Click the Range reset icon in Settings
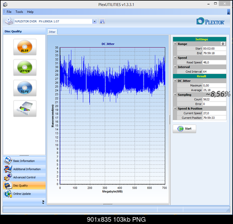The width and height of the screenshot is (233, 224). pyautogui.click(x=223, y=44)
